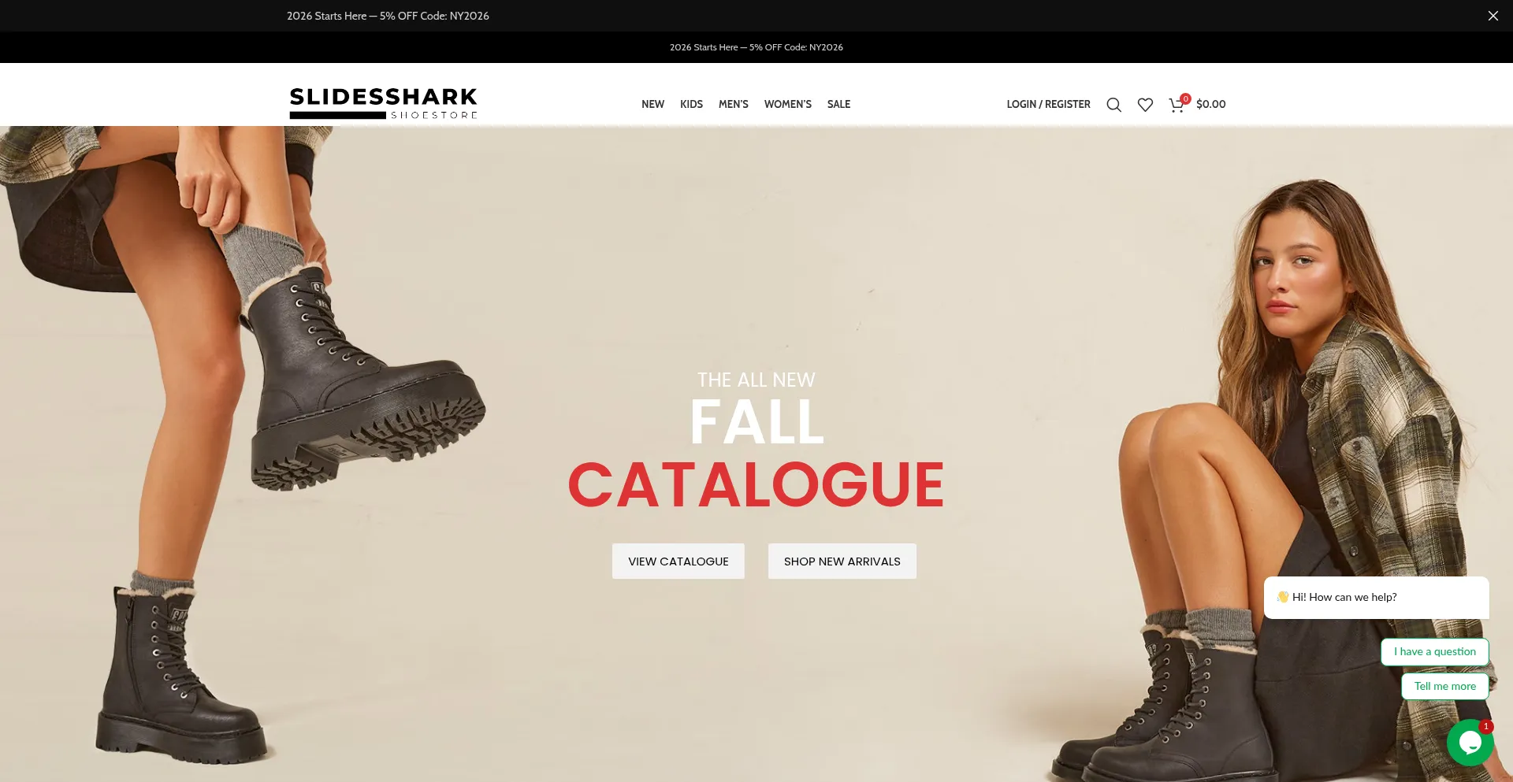The height and width of the screenshot is (782, 1513).
Task: Choose the "Tell me more" chat reply
Action: coord(1445,686)
